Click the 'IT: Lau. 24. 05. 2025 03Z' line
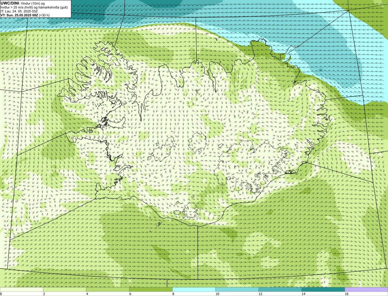This screenshot has width=388, height=296. click(19, 11)
